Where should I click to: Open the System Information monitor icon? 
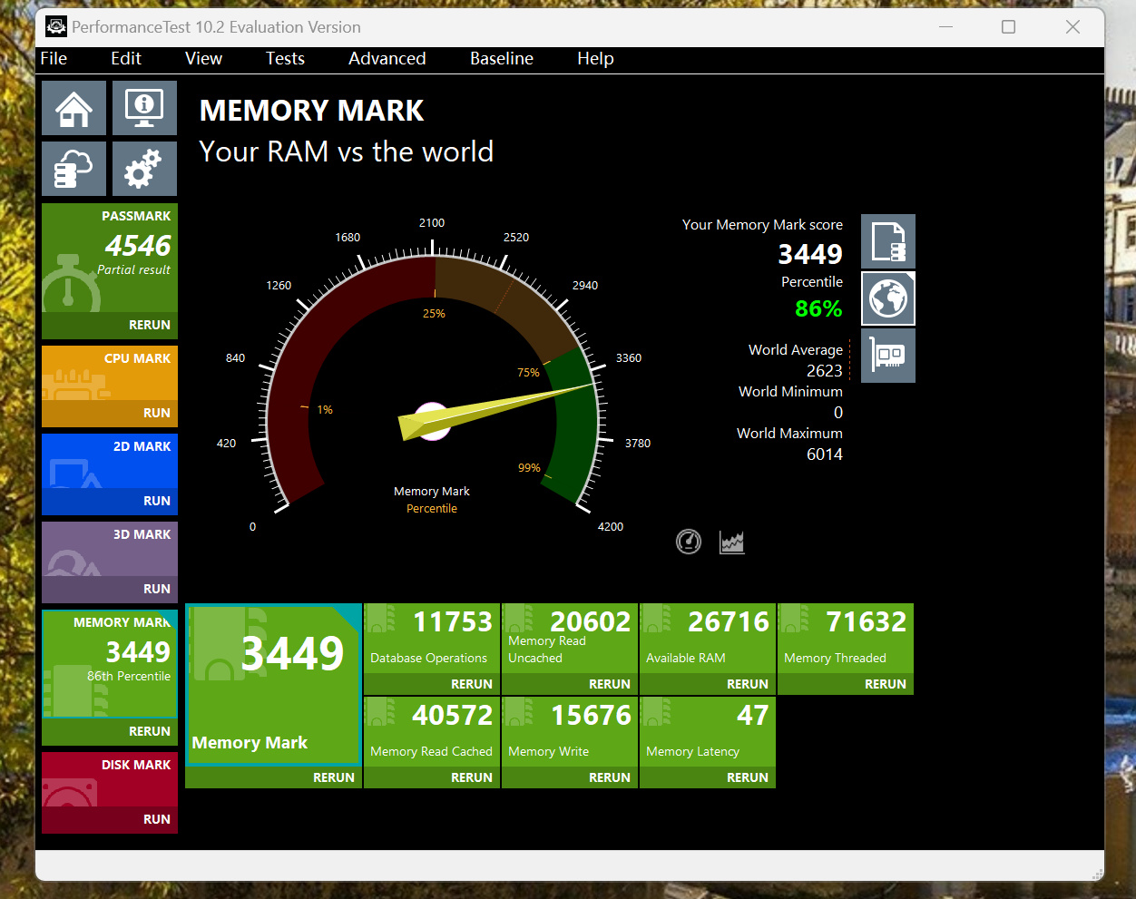pyautogui.click(x=144, y=108)
